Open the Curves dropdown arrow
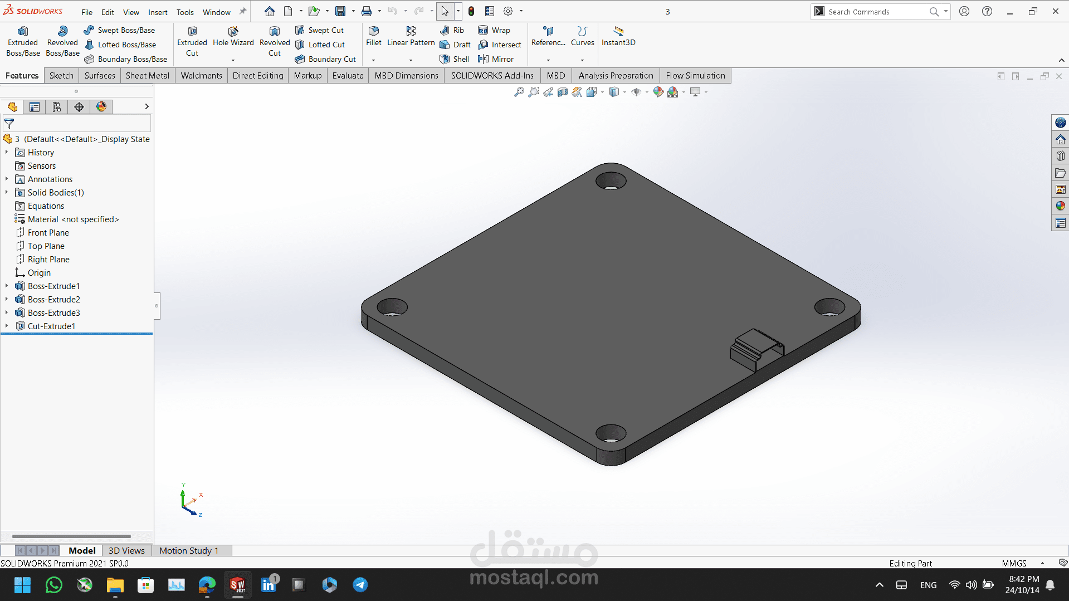The image size is (1069, 601). [582, 60]
